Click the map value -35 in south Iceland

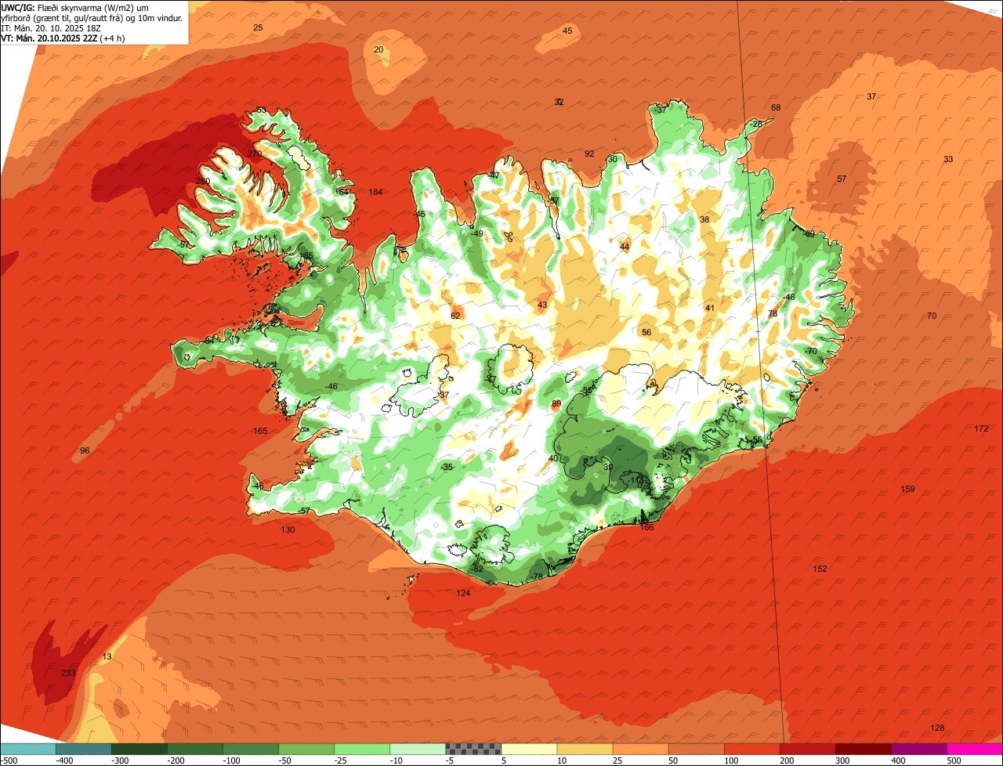click(447, 467)
